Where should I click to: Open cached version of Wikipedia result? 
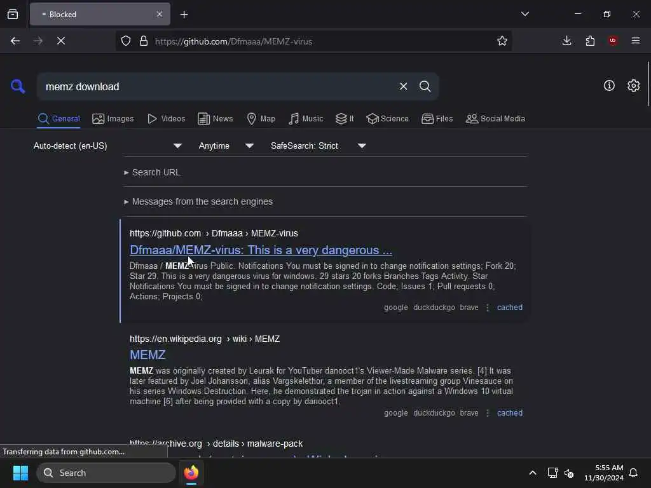coord(510,413)
